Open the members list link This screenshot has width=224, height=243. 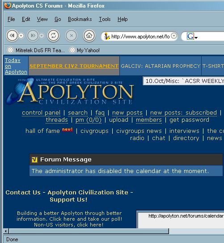click(x=149, y=120)
